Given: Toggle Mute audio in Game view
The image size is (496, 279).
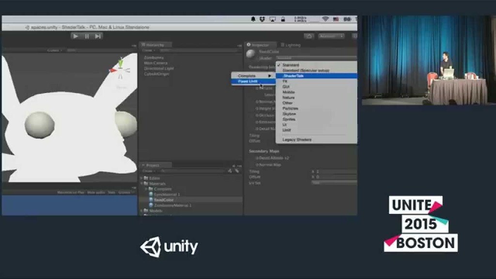Looking at the screenshot, I should tap(96, 192).
